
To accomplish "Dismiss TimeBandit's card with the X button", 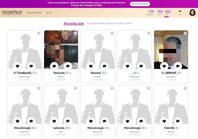I will tap(38, 33).
